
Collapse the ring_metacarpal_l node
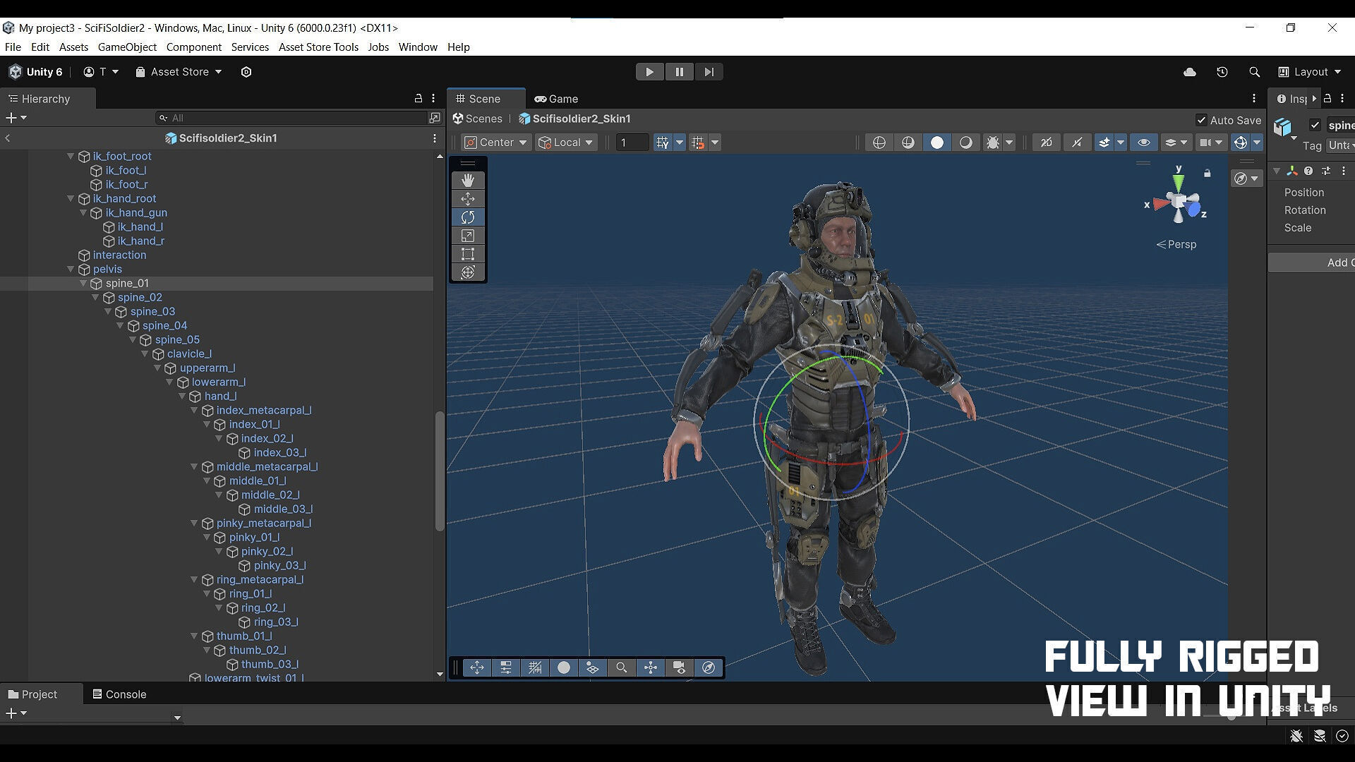click(194, 580)
